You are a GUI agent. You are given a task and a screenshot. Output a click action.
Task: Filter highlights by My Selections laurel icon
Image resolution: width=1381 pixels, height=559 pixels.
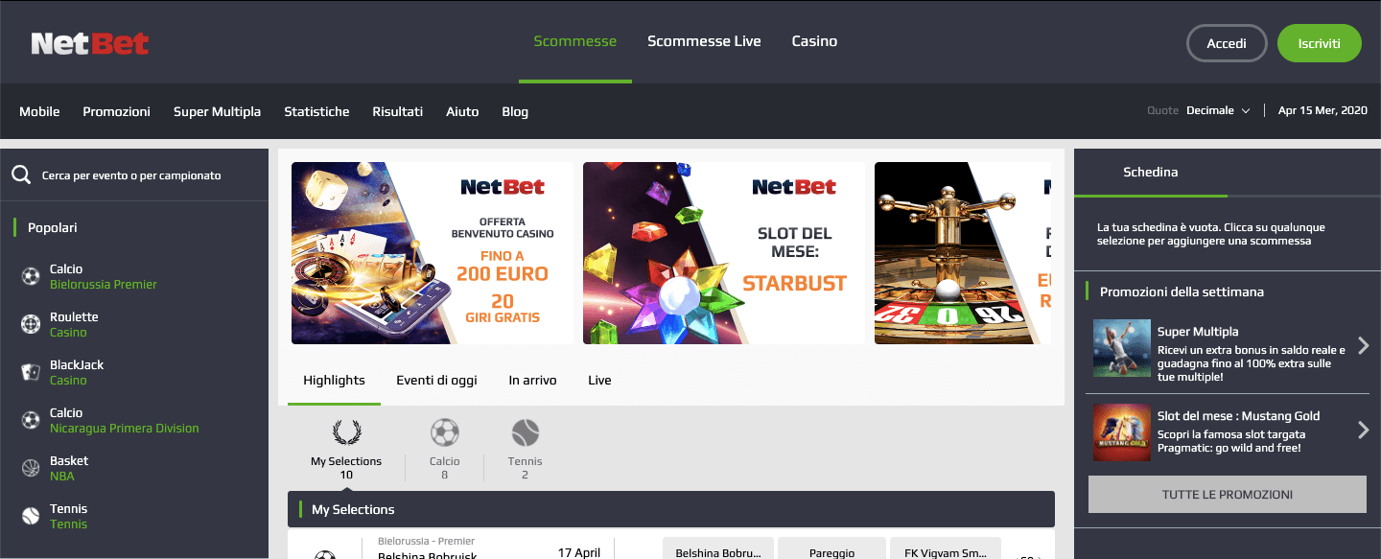346,433
